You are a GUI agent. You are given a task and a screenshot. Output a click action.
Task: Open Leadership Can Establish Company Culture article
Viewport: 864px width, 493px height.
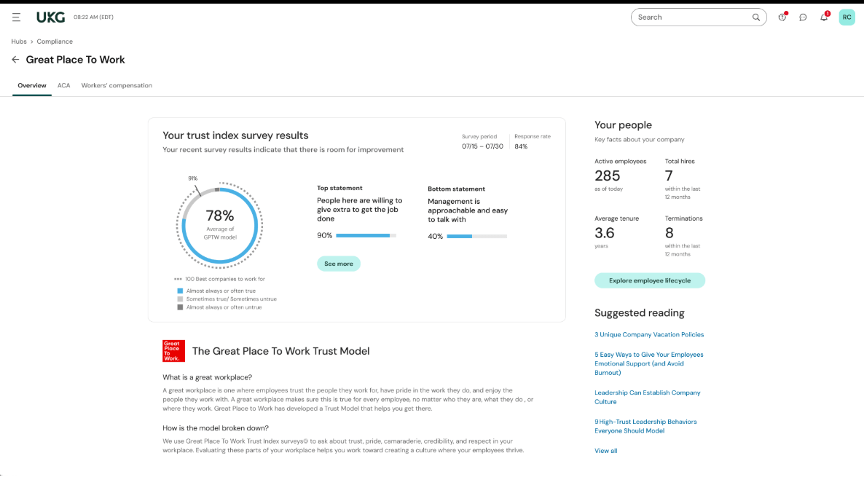click(x=647, y=397)
